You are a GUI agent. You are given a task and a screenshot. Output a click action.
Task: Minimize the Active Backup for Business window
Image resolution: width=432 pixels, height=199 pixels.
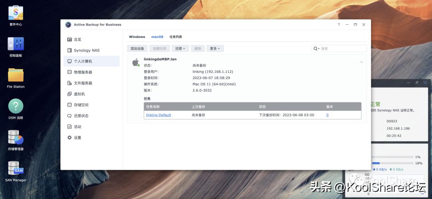click(347, 24)
